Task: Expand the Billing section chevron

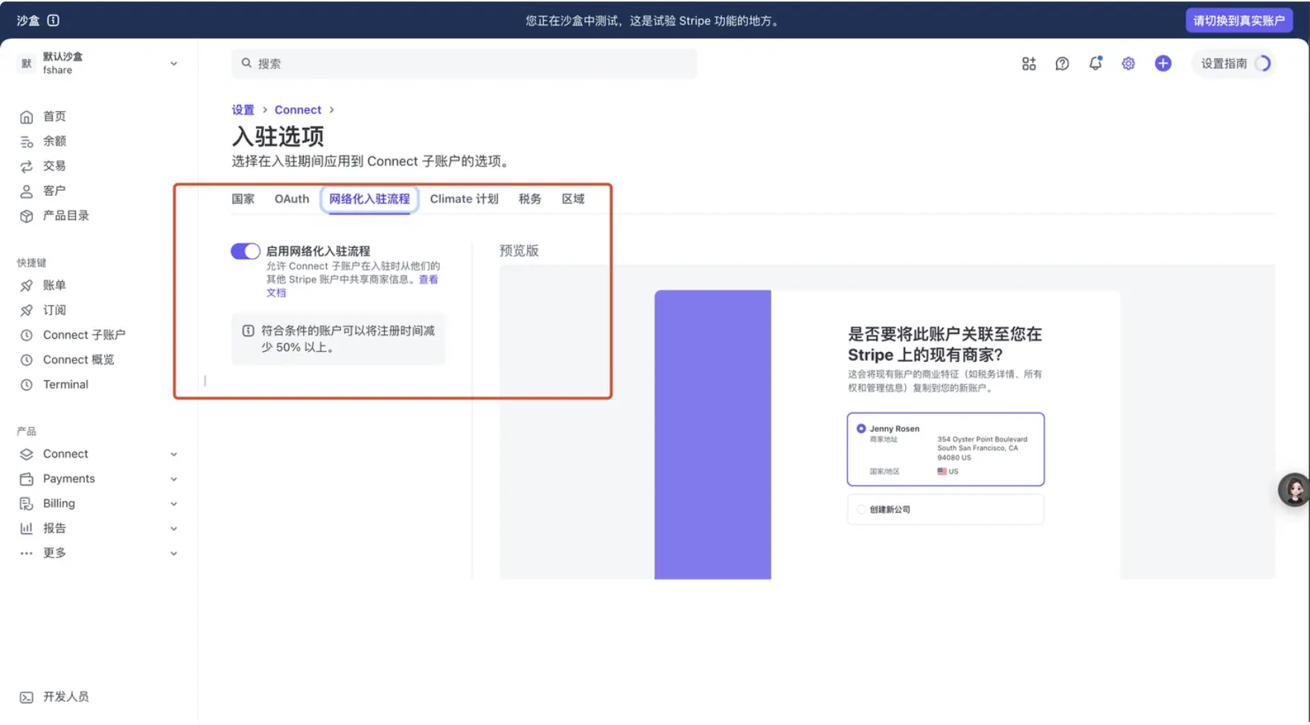Action: point(173,504)
